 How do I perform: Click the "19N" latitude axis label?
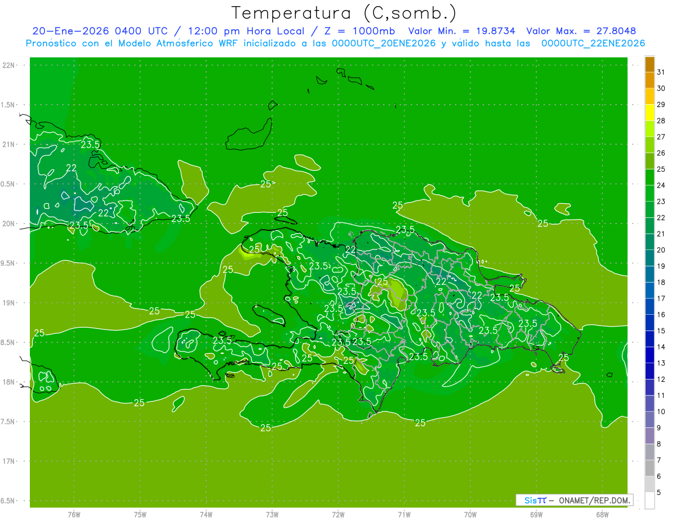tap(10, 303)
